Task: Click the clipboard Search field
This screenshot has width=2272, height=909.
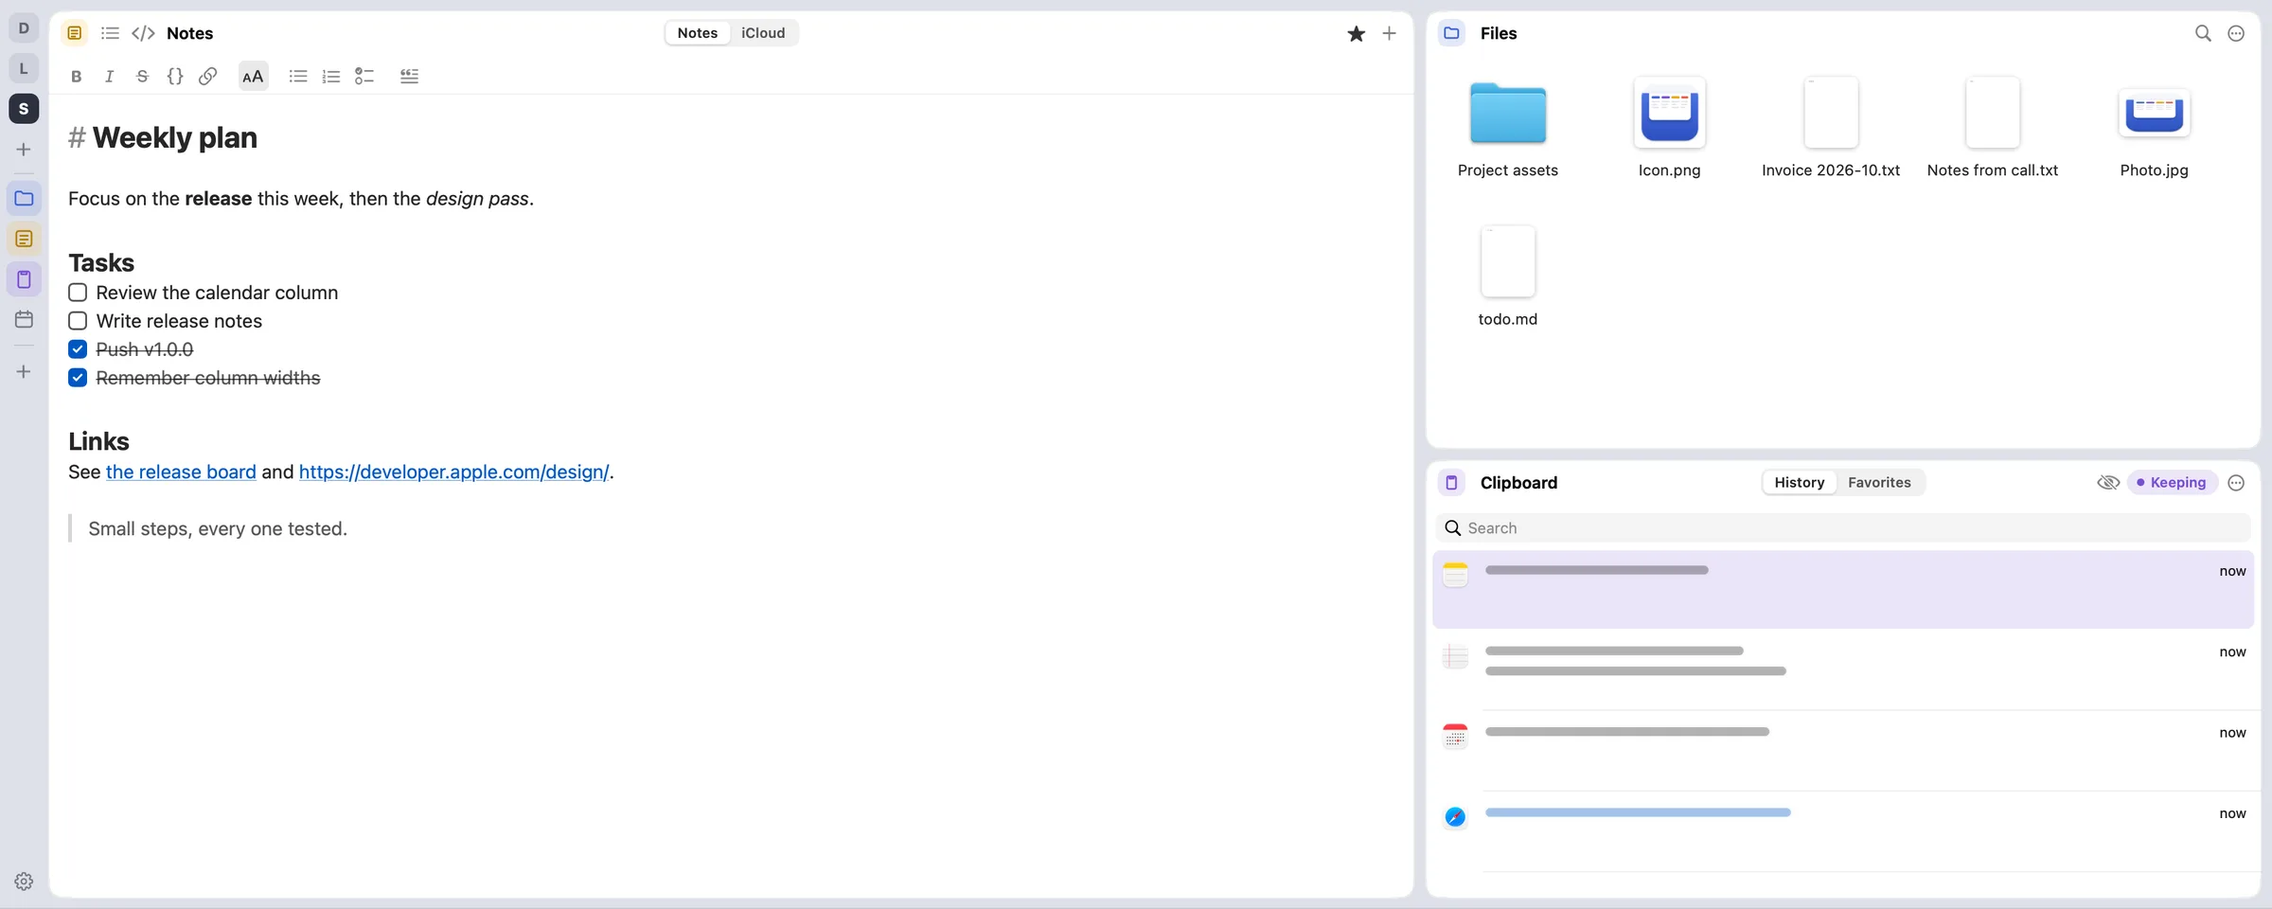Action: click(1842, 528)
